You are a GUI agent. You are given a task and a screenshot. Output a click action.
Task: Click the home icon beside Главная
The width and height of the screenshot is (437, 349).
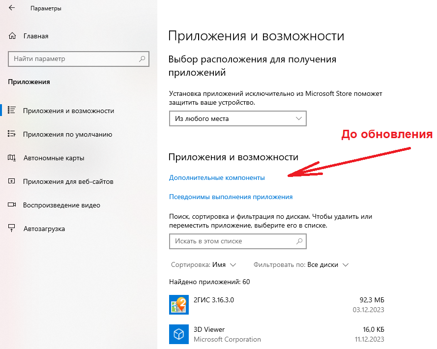[x=12, y=36]
